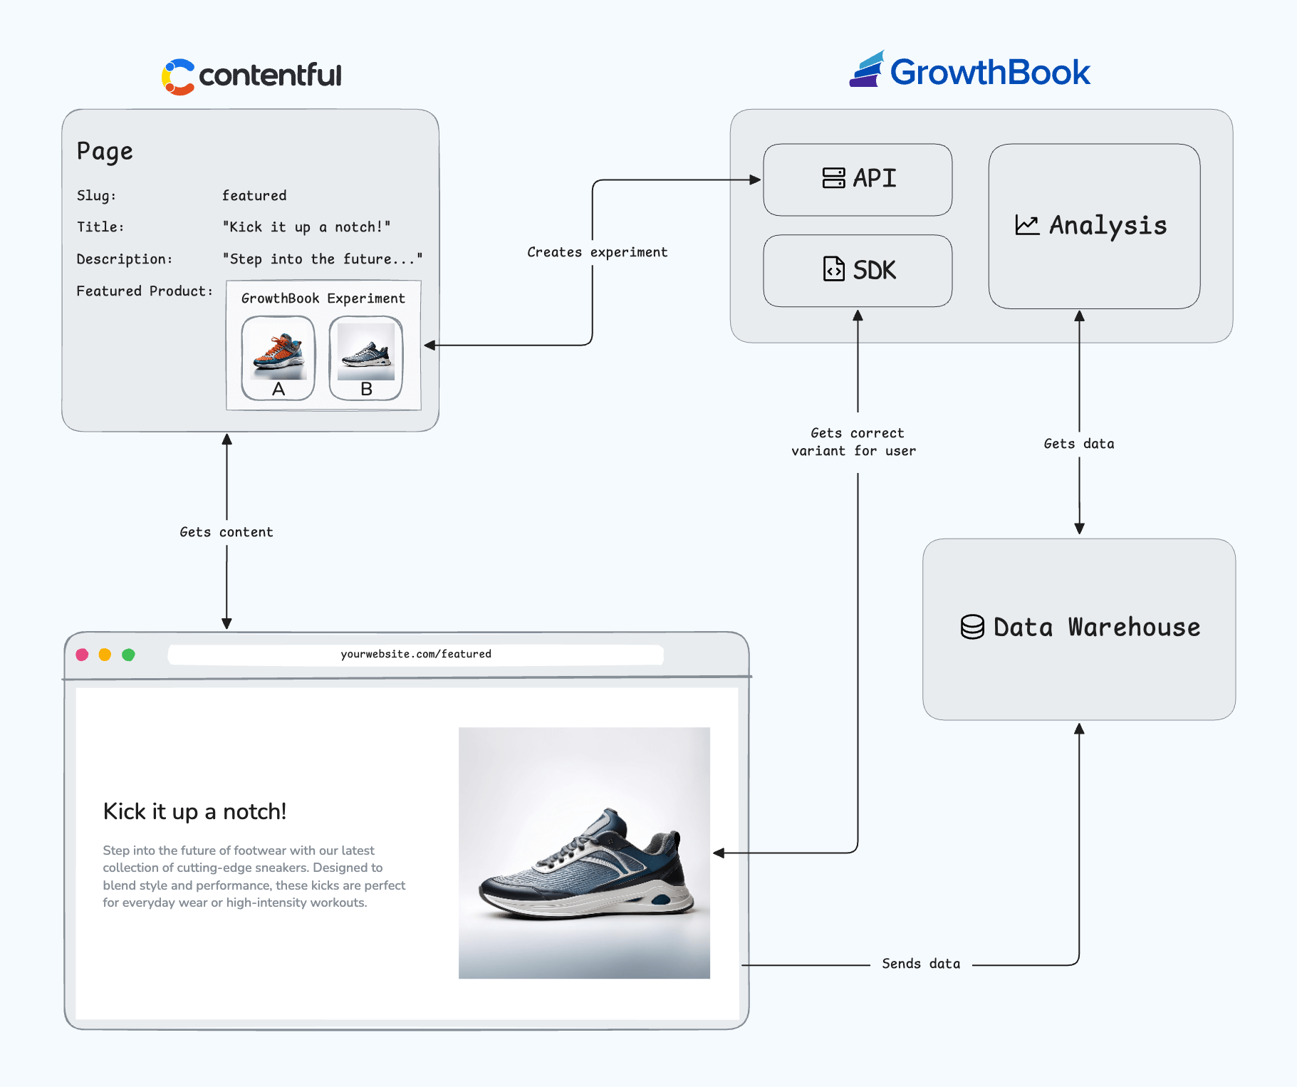Click the green browser window dot
This screenshot has width=1297, height=1087.
128,655
